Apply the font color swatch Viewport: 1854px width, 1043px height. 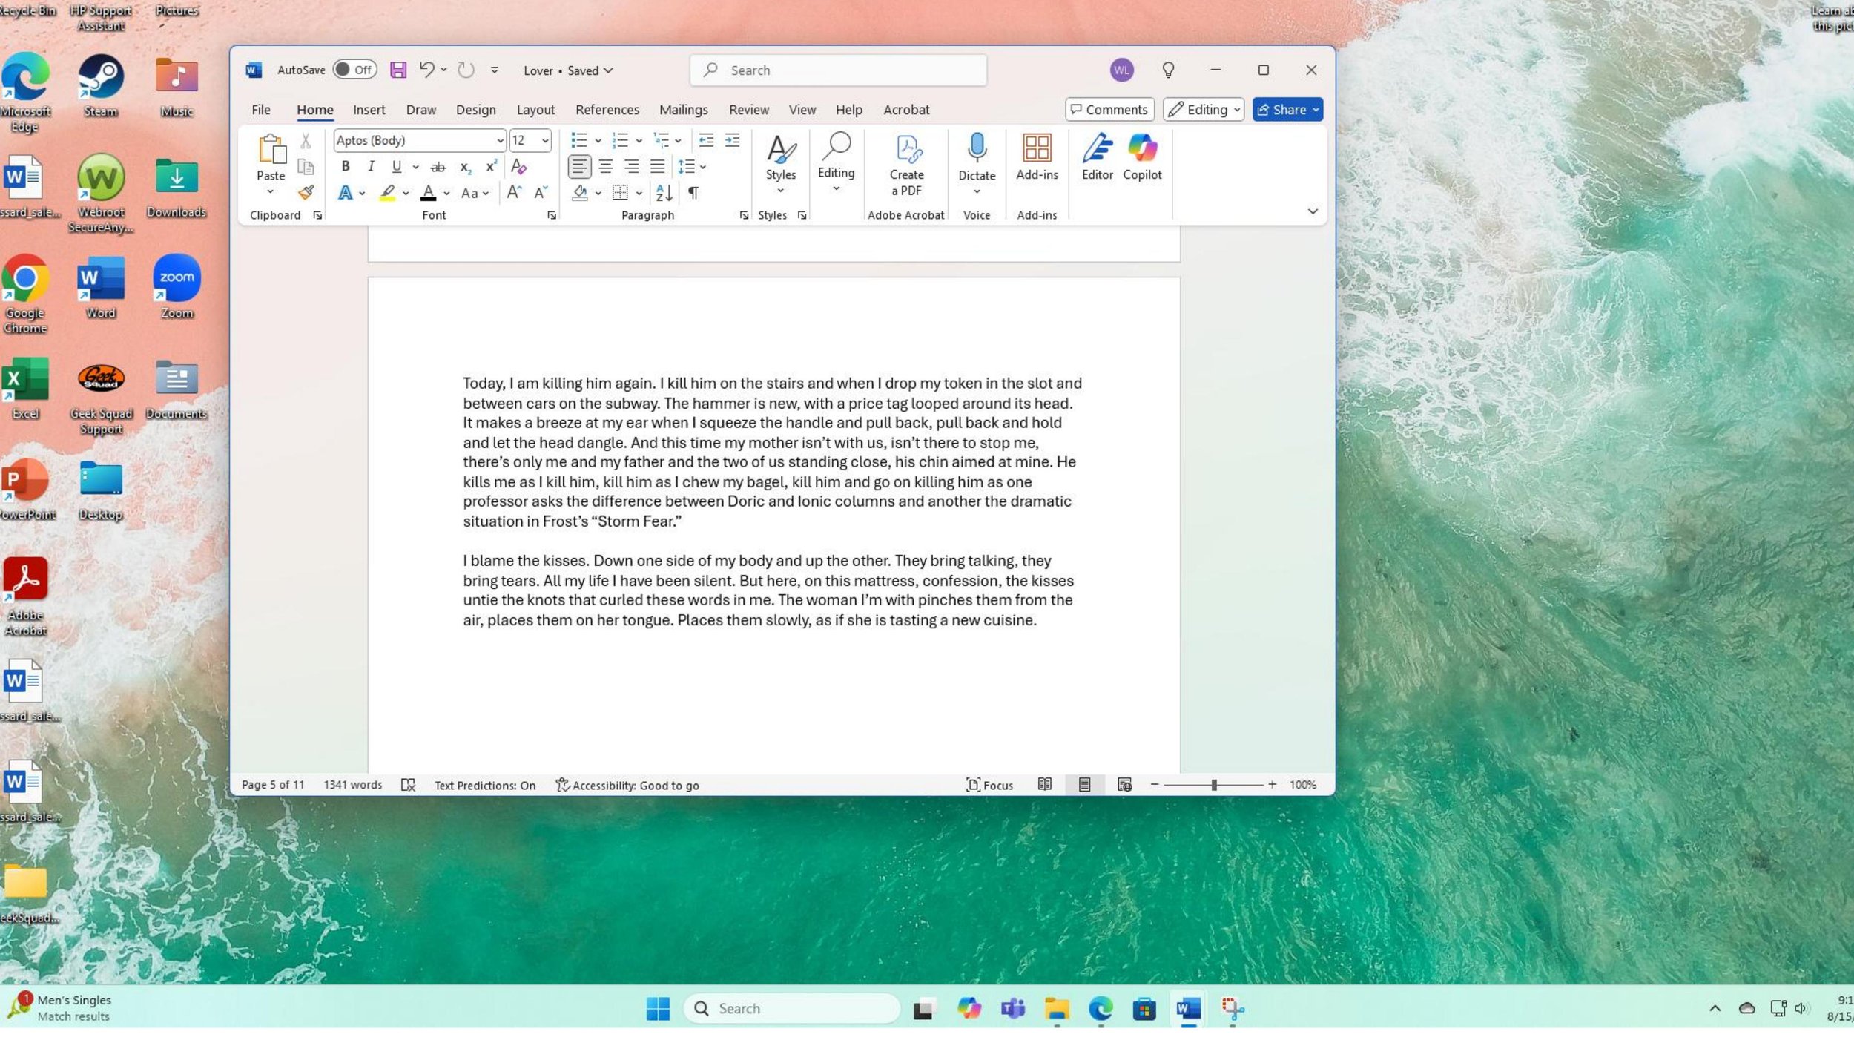(x=428, y=193)
